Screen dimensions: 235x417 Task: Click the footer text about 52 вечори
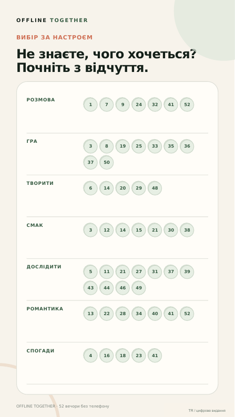(63, 406)
